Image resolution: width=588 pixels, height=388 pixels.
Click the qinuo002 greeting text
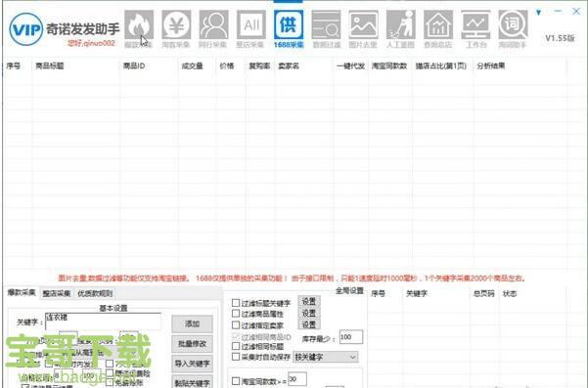point(91,43)
